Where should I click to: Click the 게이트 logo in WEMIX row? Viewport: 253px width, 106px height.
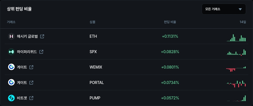coord(11,67)
